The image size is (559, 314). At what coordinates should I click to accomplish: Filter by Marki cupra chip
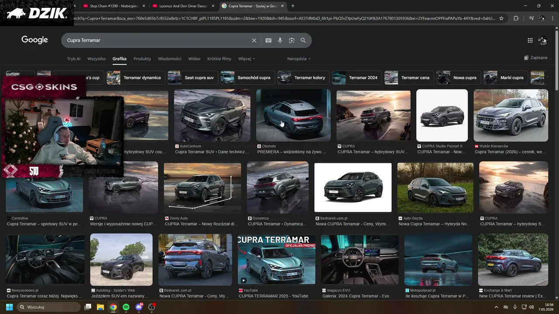click(x=506, y=78)
